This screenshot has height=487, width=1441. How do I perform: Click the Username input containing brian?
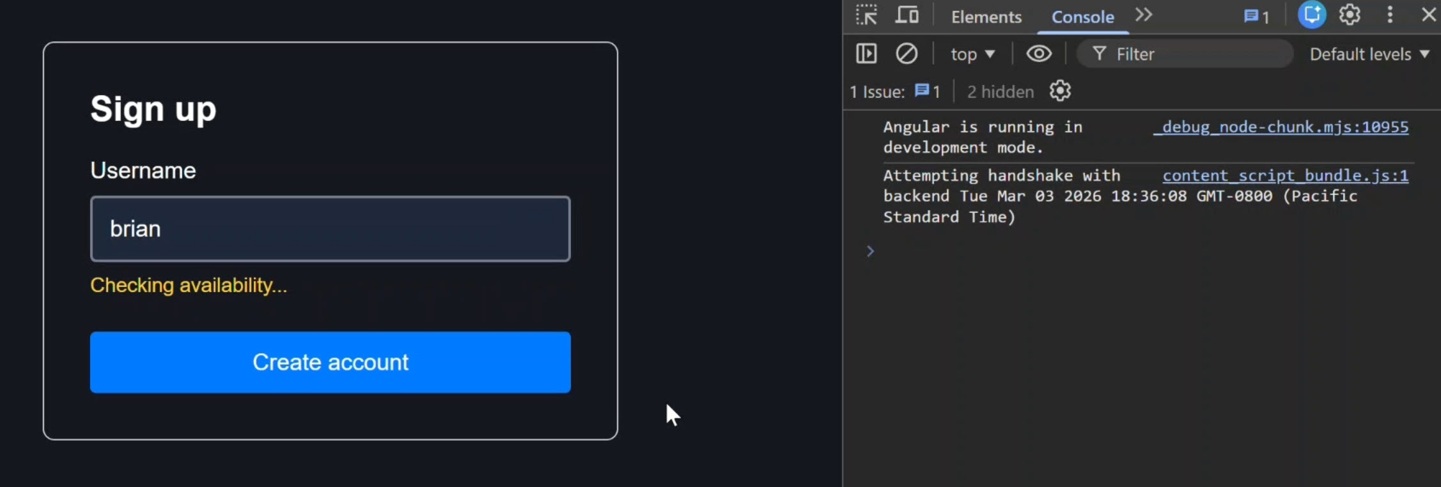tap(331, 229)
